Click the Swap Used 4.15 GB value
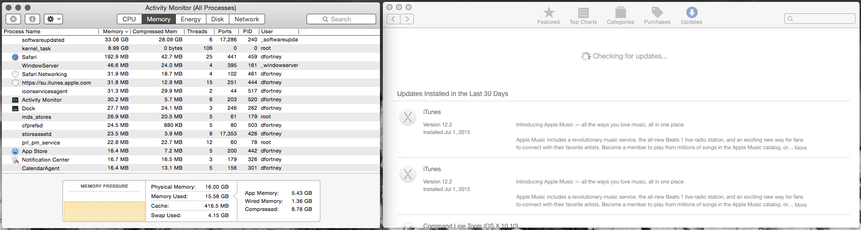 click(218, 215)
